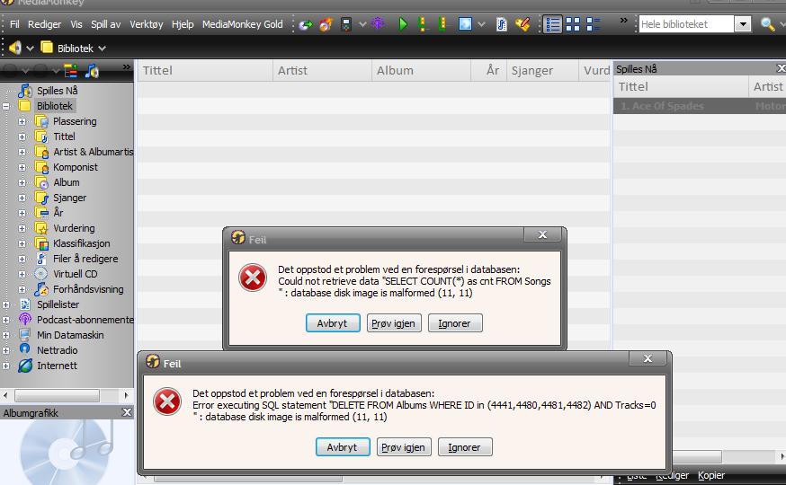Select Internett in the tree

coord(58,366)
